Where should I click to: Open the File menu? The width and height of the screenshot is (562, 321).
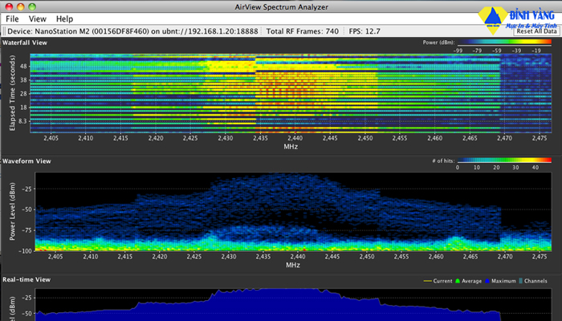click(12, 18)
